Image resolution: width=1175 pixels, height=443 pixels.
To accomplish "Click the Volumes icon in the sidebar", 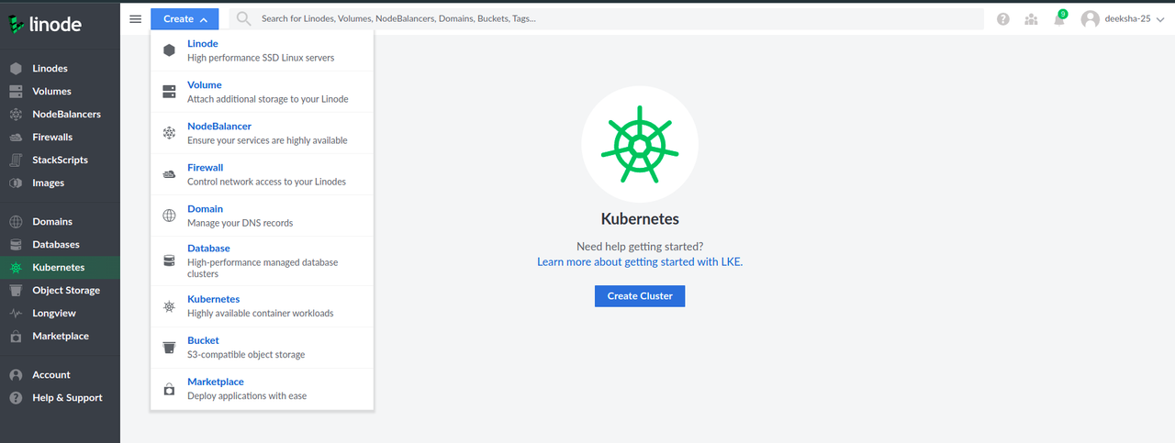I will click(x=16, y=92).
